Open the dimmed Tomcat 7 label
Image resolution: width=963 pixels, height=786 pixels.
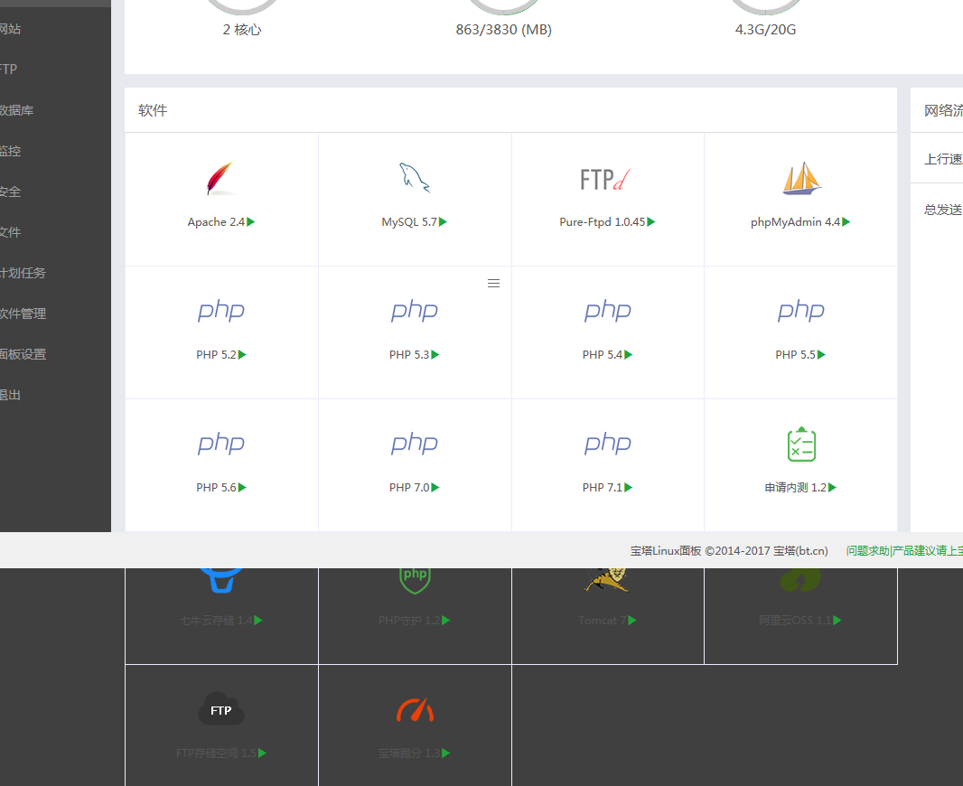click(602, 620)
